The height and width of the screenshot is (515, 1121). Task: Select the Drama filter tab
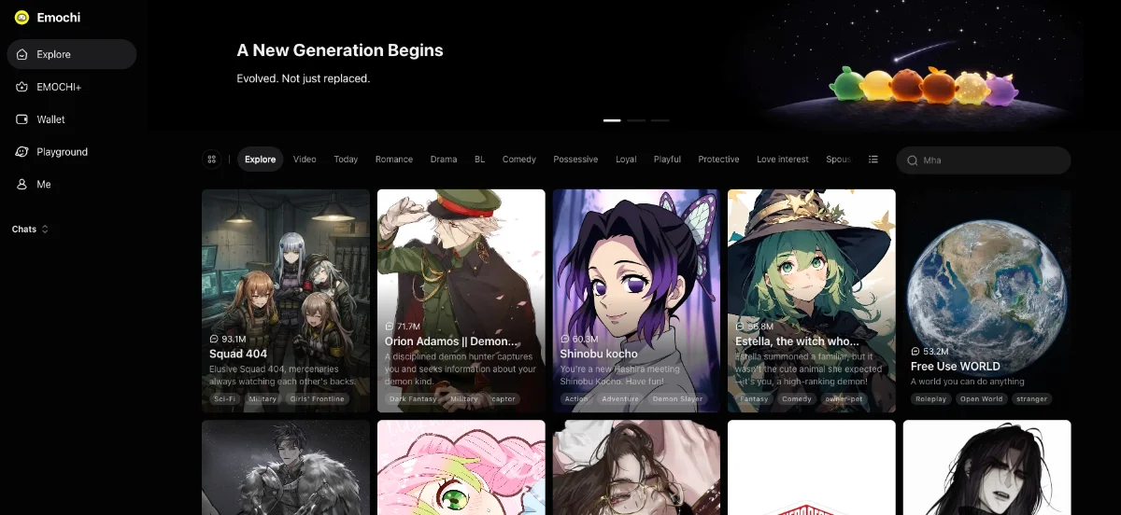coord(444,160)
